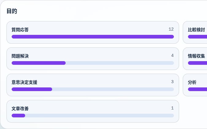Click the 質問応答 progress bar
The image size is (207, 129).
click(x=93, y=37)
